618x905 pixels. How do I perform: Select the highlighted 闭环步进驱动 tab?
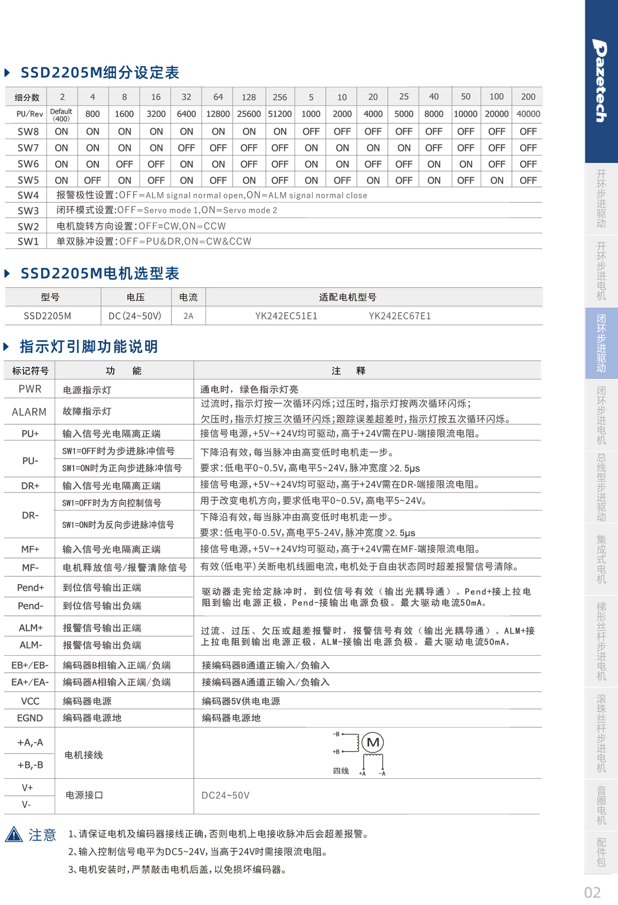[x=601, y=343]
